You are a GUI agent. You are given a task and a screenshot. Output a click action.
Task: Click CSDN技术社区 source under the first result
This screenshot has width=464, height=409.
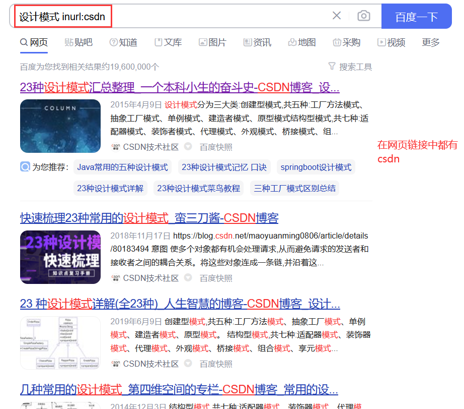150,147
